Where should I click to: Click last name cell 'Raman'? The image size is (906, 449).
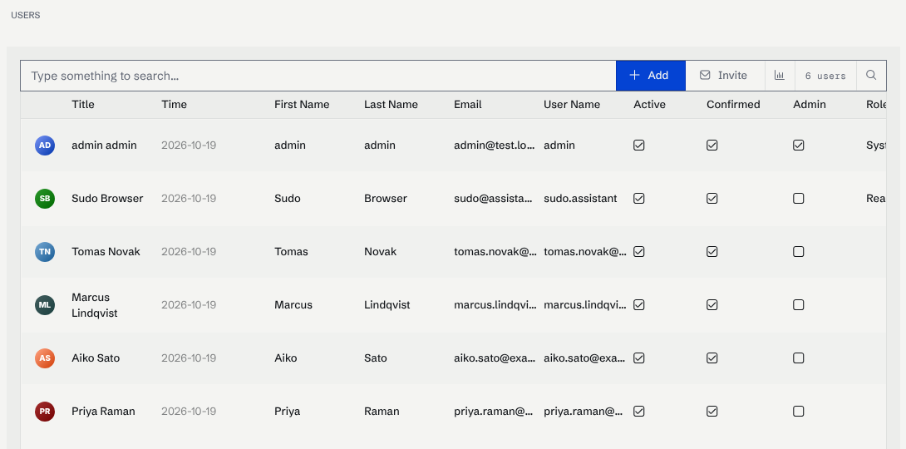pos(382,412)
